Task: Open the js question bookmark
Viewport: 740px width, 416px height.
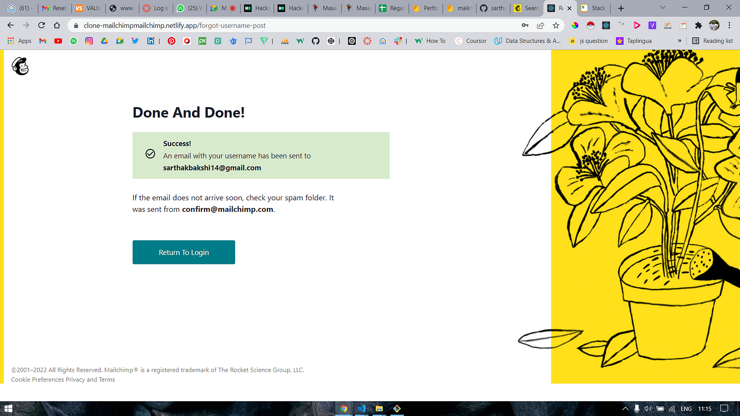Action: point(588,41)
